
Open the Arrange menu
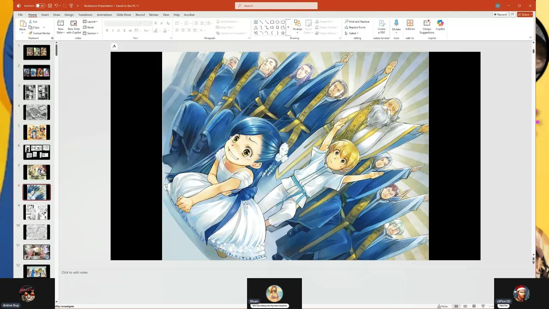[x=297, y=26]
